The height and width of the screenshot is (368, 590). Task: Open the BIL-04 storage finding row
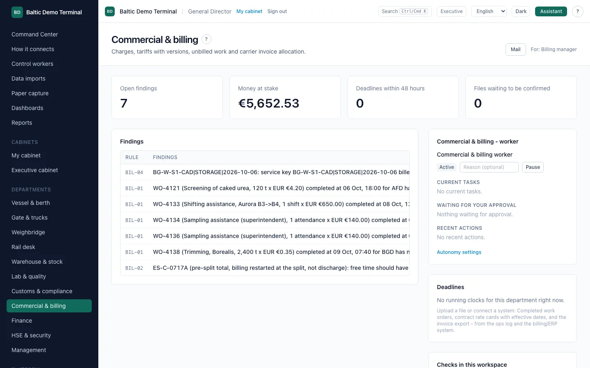pos(265,172)
